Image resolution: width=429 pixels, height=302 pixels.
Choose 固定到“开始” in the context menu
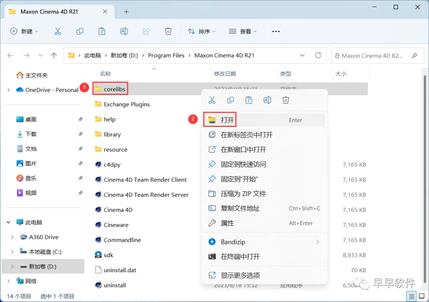[264, 179]
